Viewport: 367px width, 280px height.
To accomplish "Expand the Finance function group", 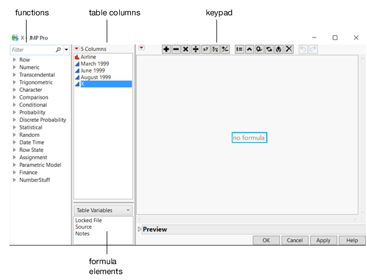I will click(14, 172).
